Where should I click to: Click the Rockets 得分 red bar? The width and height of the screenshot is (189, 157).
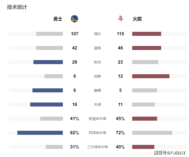(147, 34)
